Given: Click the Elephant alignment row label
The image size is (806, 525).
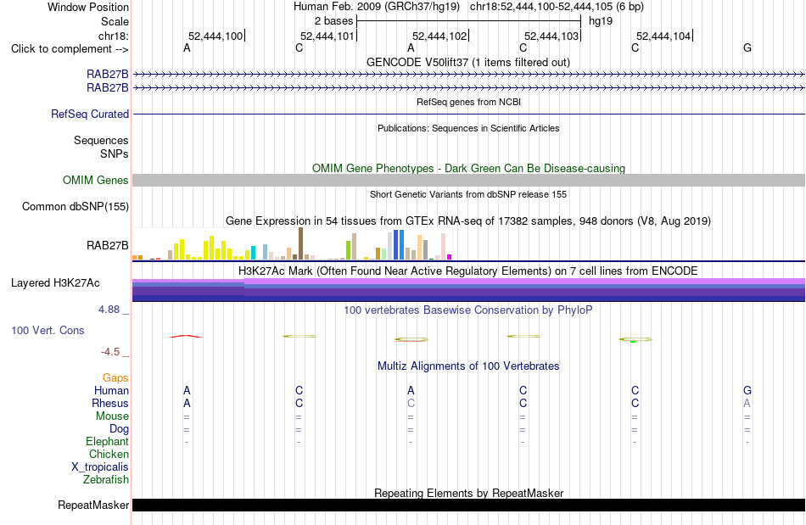Looking at the screenshot, I should [x=108, y=441].
